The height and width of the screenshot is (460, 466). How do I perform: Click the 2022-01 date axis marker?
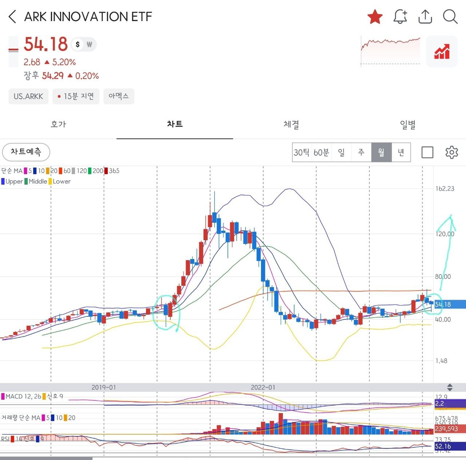tap(263, 387)
